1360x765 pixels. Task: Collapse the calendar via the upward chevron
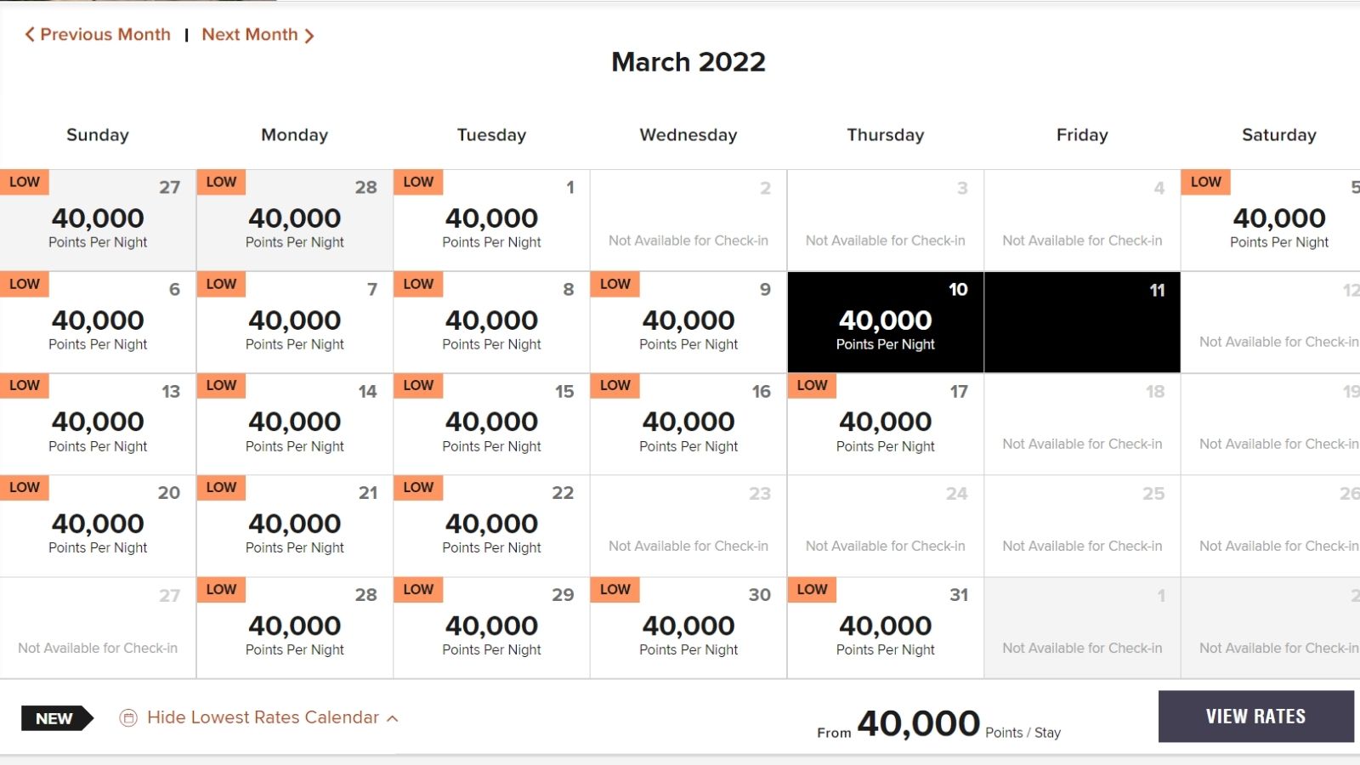click(394, 717)
